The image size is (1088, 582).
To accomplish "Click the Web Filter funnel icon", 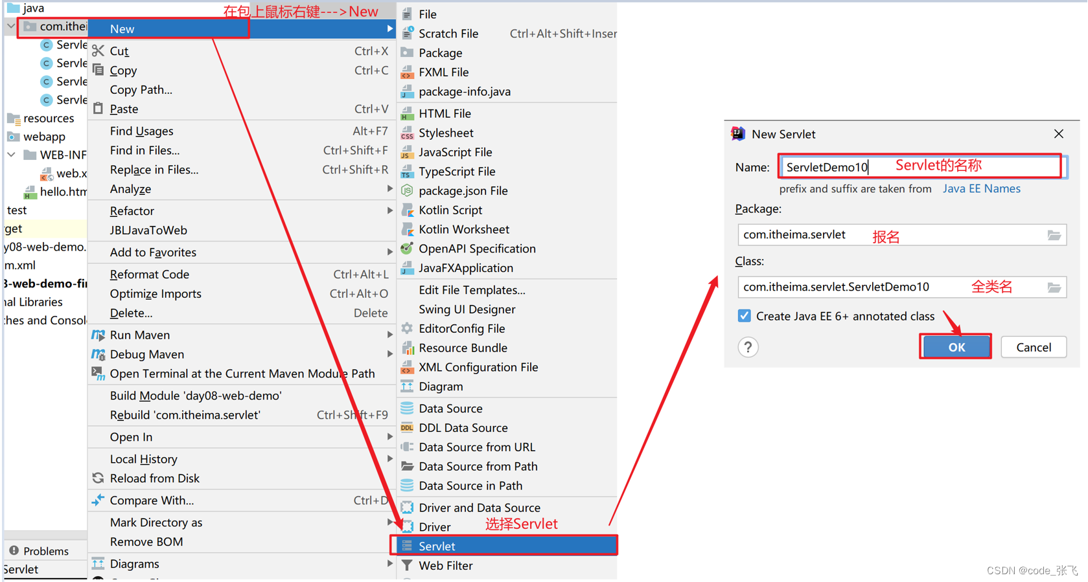I will pos(407,565).
